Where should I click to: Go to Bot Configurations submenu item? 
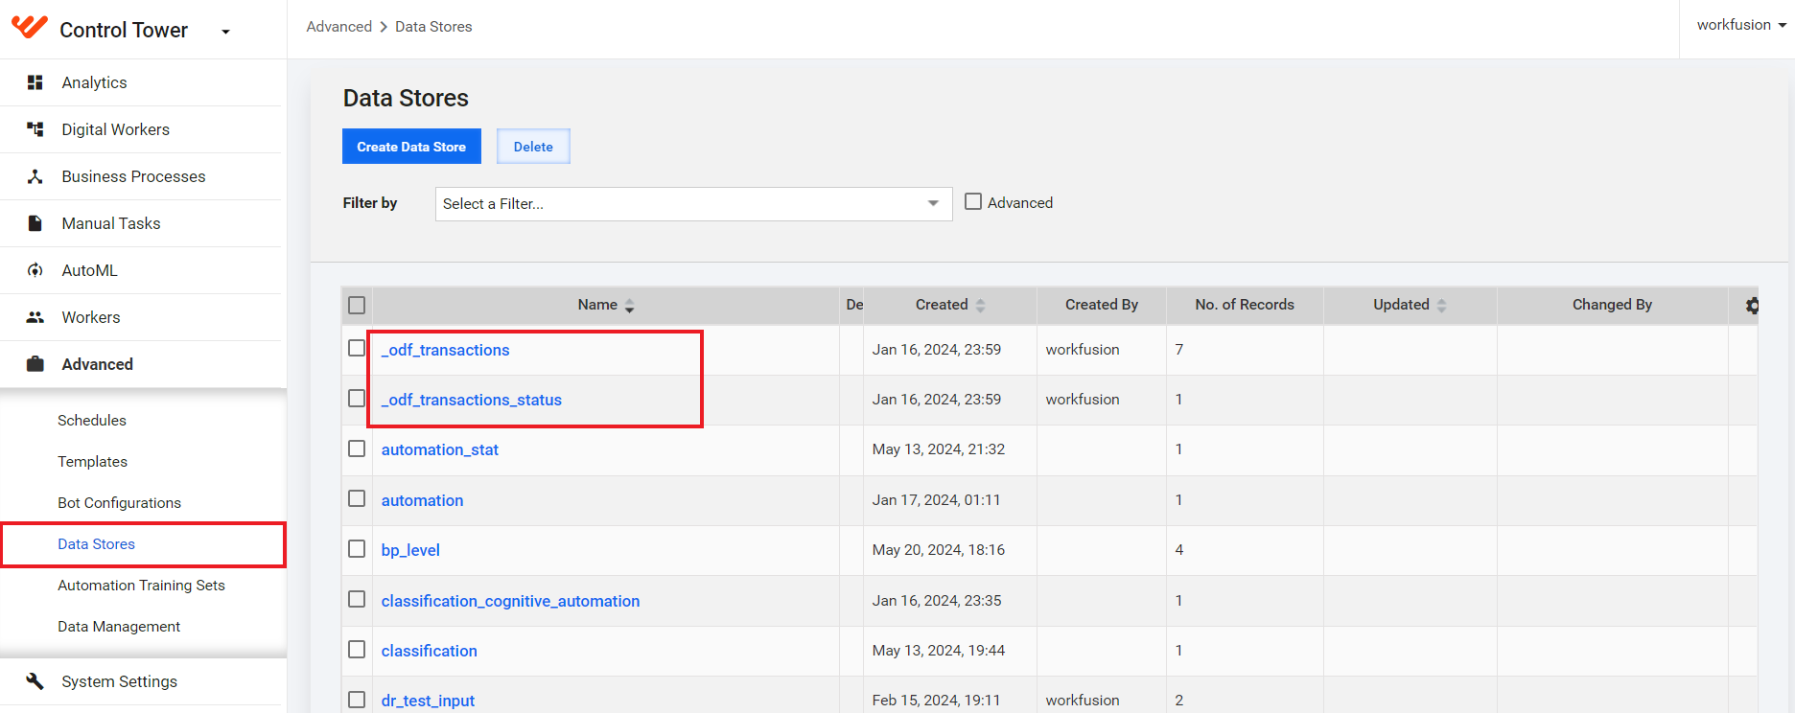click(119, 503)
